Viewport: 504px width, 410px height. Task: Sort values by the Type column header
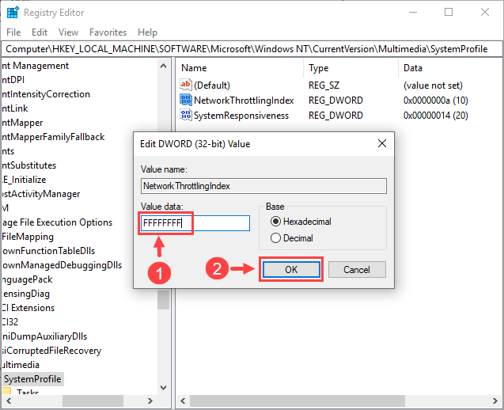pyautogui.click(x=318, y=68)
